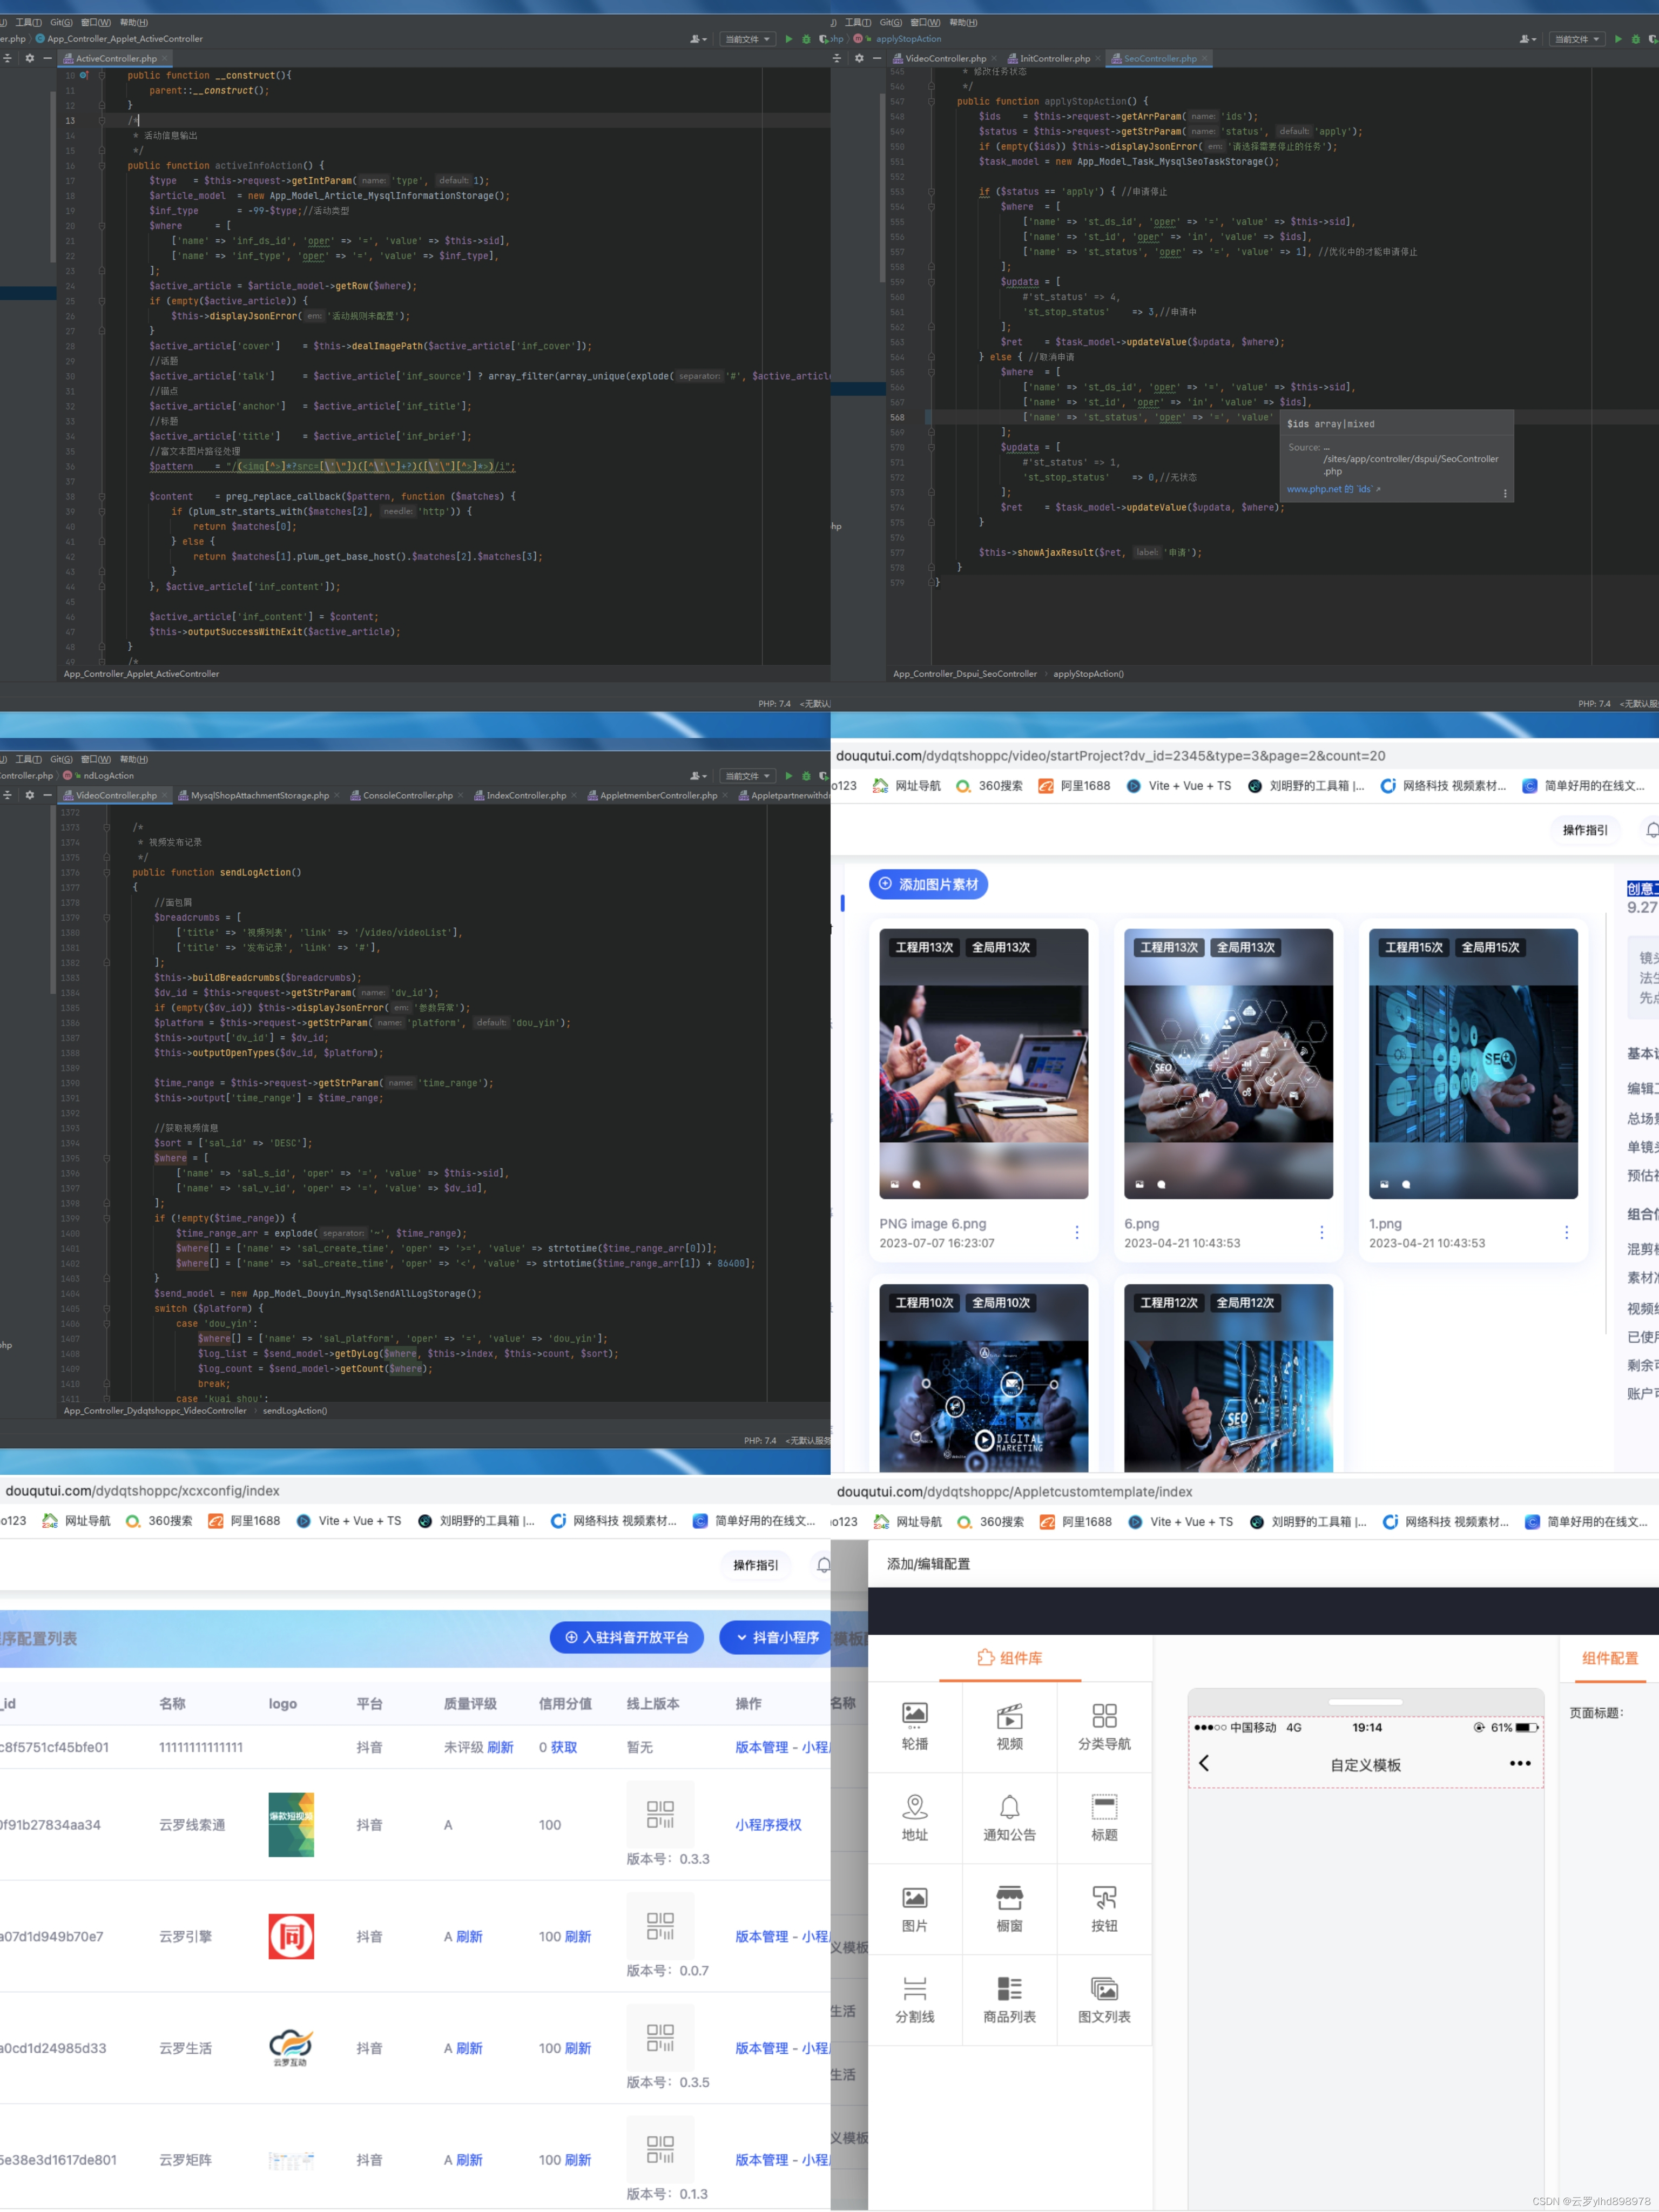Insert the 分割线 divider component

click(x=914, y=1988)
